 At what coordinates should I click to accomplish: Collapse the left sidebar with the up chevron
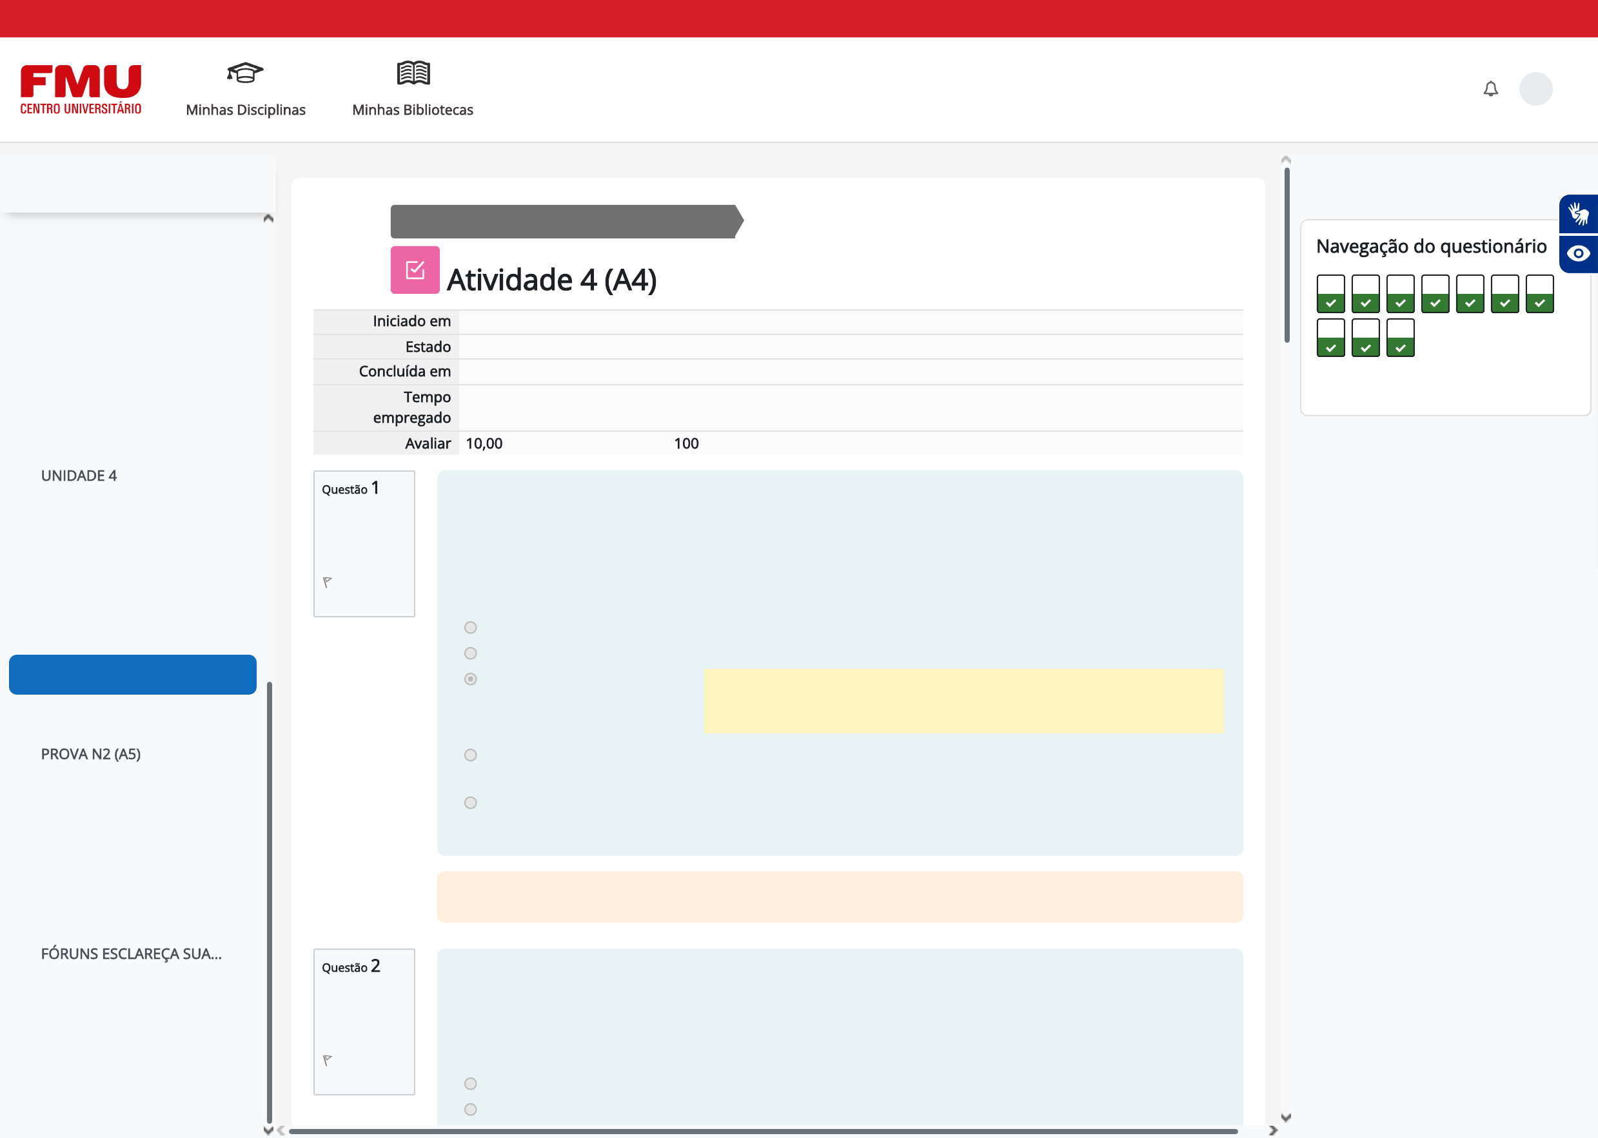pyautogui.click(x=268, y=218)
